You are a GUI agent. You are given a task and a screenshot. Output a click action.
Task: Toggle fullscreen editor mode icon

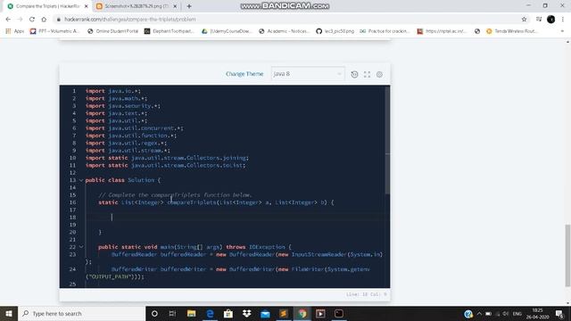367,74
